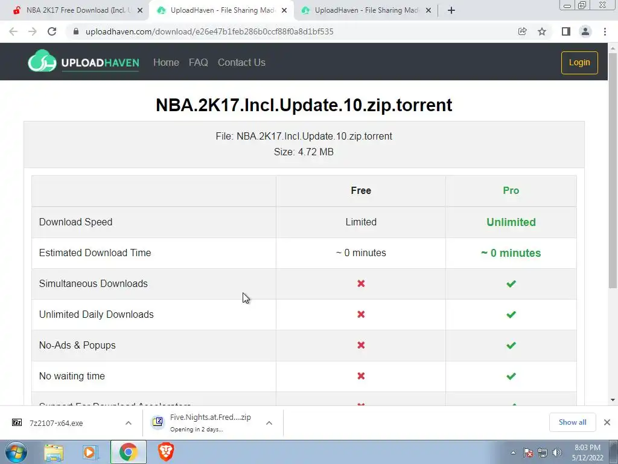
Task: Click green check in No waiting time row
Action: click(x=511, y=376)
